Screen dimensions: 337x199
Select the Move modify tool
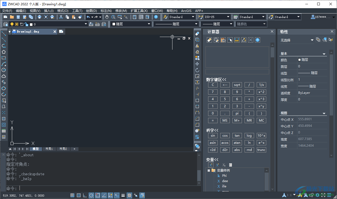(x=197, y=64)
